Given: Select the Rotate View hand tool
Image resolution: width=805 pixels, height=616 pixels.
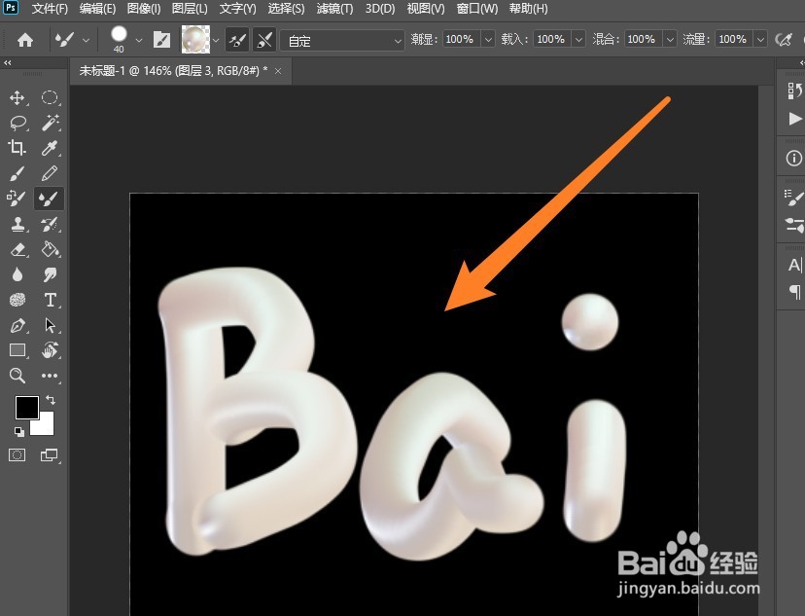Looking at the screenshot, I should point(50,350).
